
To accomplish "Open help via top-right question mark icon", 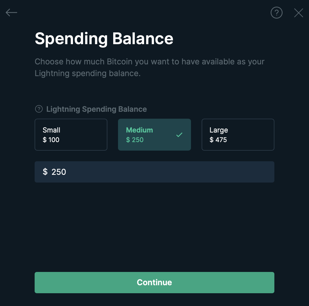I will pyautogui.click(x=277, y=13).
